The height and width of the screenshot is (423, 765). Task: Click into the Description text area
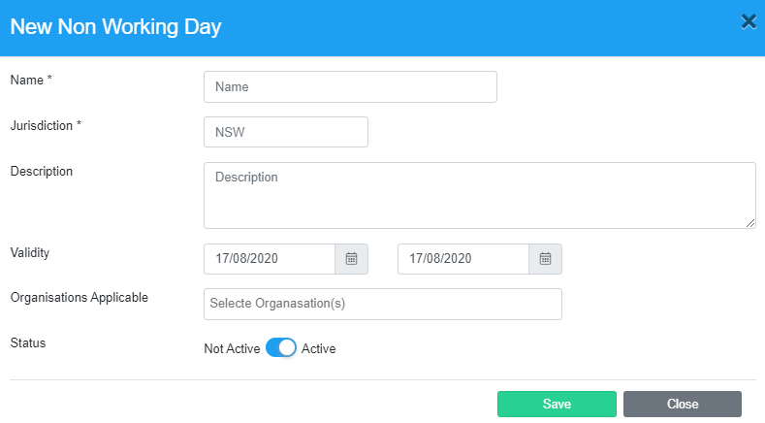pos(480,195)
